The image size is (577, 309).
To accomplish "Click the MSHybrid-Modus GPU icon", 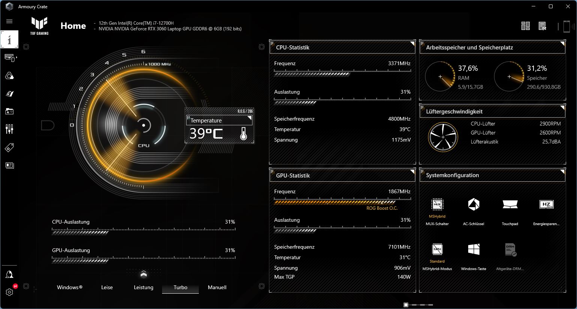I will 437,249.
